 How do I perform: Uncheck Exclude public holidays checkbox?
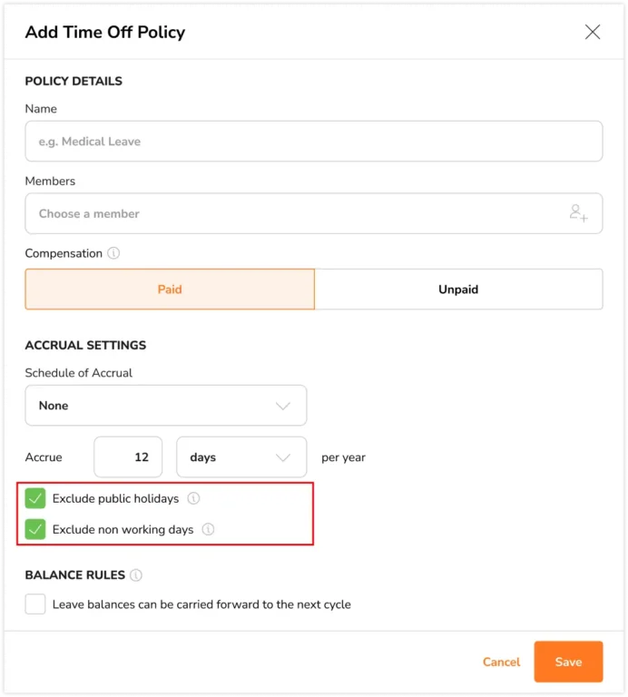(35, 498)
